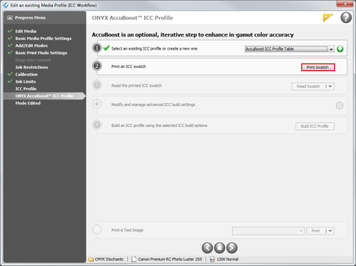Click the Print test image button
The image size is (356, 266).
316,231
